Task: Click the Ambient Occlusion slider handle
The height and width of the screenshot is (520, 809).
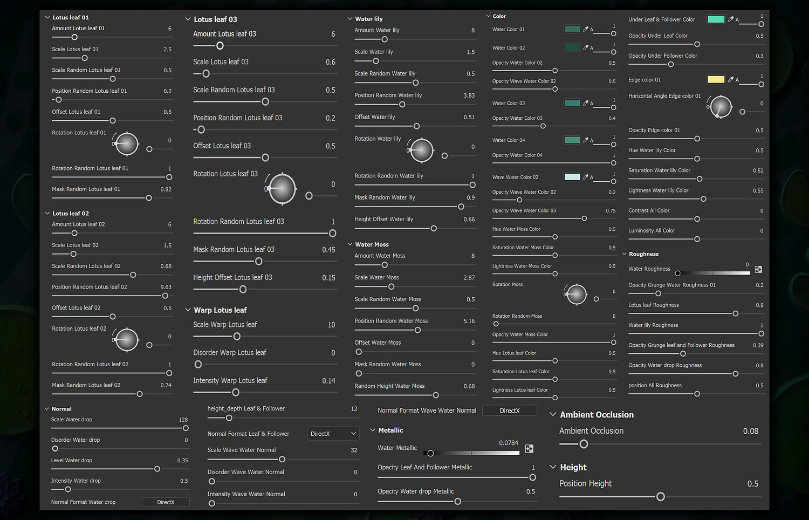Action: 584,444
